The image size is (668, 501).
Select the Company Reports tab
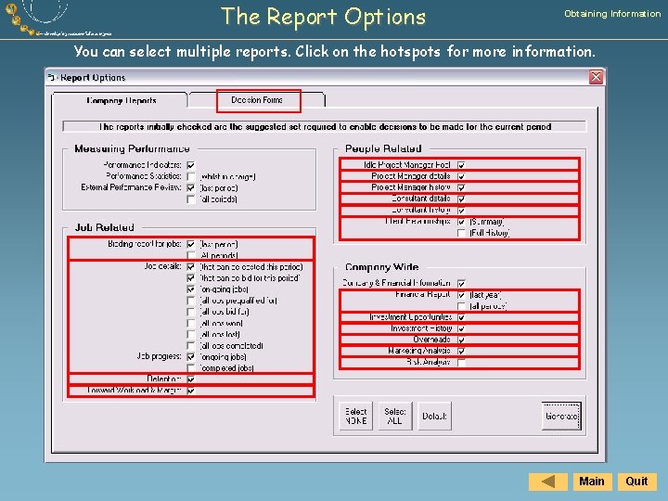pyautogui.click(x=121, y=100)
